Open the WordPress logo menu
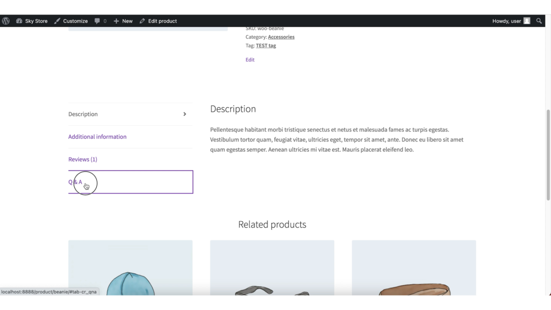The height and width of the screenshot is (310, 551). (x=5, y=20)
